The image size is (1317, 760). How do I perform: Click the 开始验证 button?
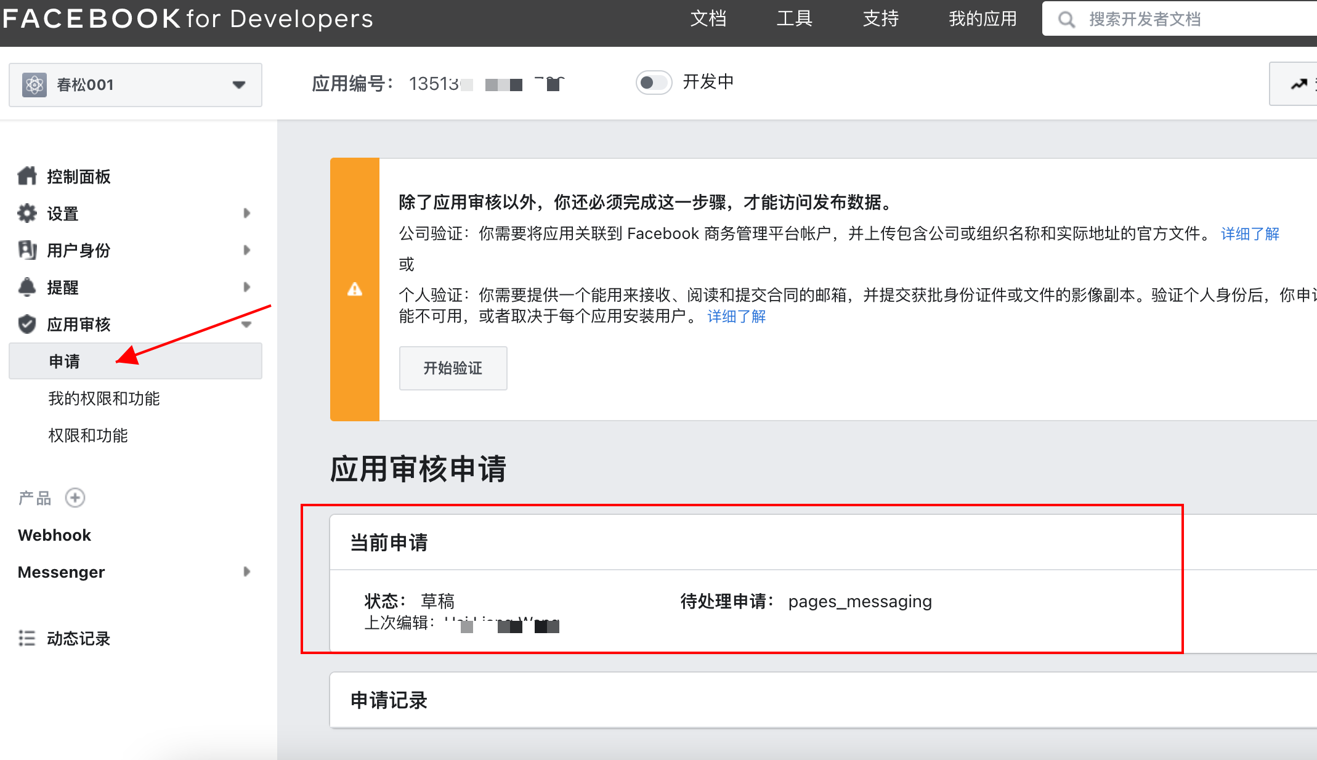click(453, 368)
